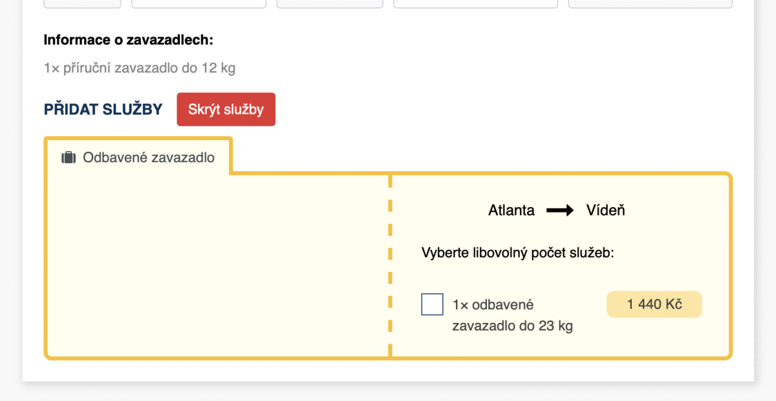
Task: Click 'Vyberte libovolný počet služeb' instruction text
Action: pos(517,252)
